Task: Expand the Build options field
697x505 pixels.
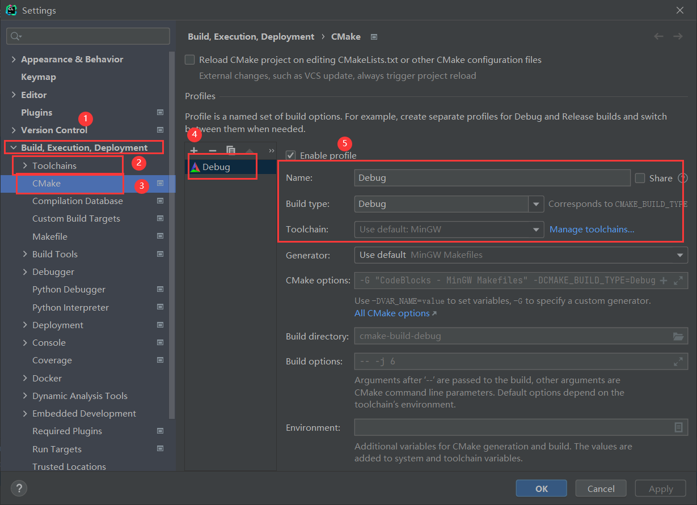Action: coord(678,361)
